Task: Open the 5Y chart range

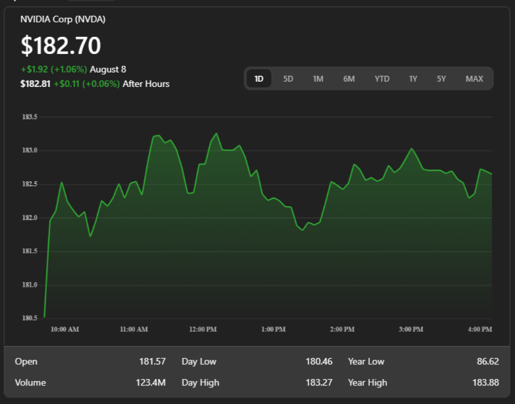Action: pyautogui.click(x=441, y=79)
